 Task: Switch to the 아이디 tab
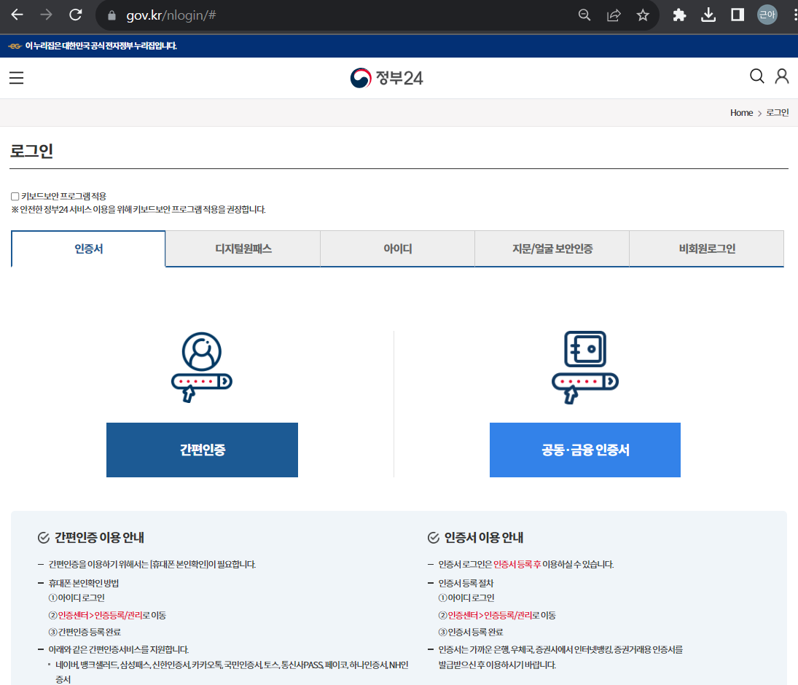point(397,248)
